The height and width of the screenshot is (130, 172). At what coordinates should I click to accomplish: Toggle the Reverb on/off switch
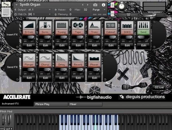(x=78, y=70)
